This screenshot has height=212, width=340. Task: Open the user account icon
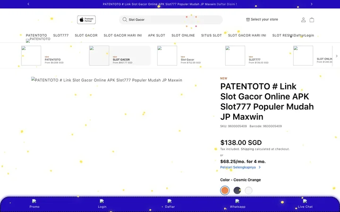[x=303, y=20]
